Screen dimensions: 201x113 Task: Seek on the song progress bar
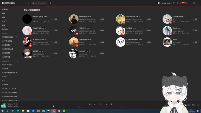coord(100,107)
